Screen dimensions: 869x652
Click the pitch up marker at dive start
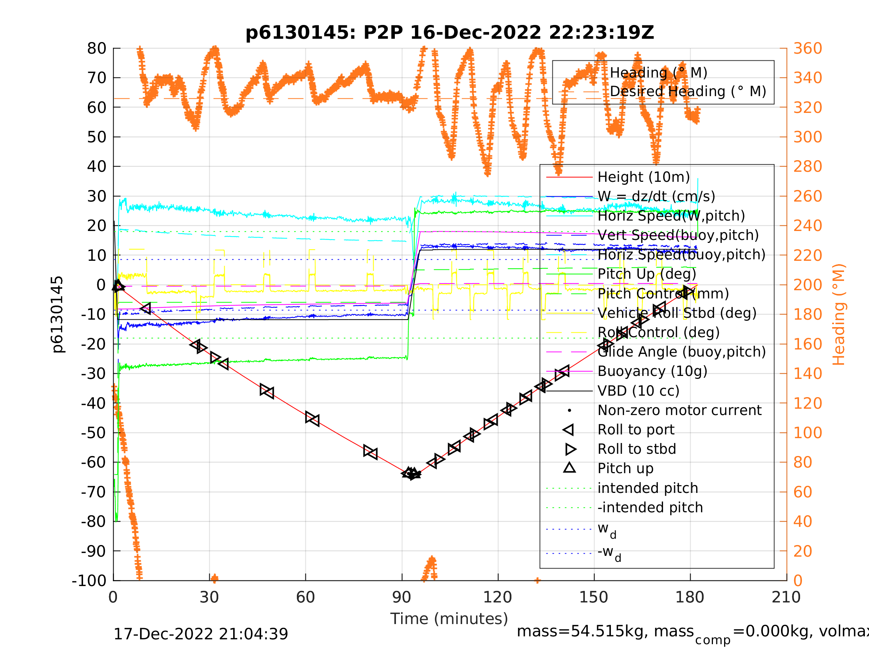pyautogui.click(x=118, y=286)
